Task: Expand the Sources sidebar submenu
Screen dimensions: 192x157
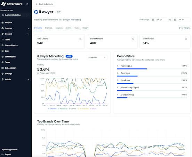Action: [28, 28]
